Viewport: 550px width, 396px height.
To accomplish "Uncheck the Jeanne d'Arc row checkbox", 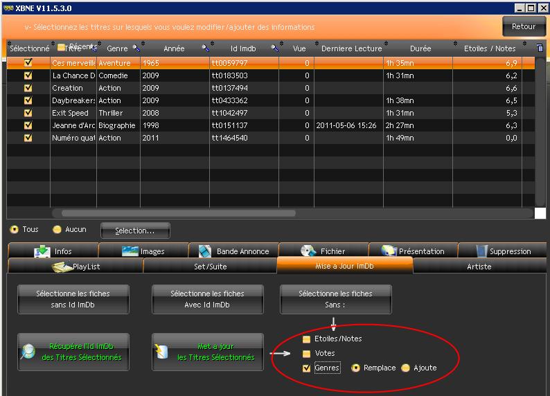I will pyautogui.click(x=28, y=125).
